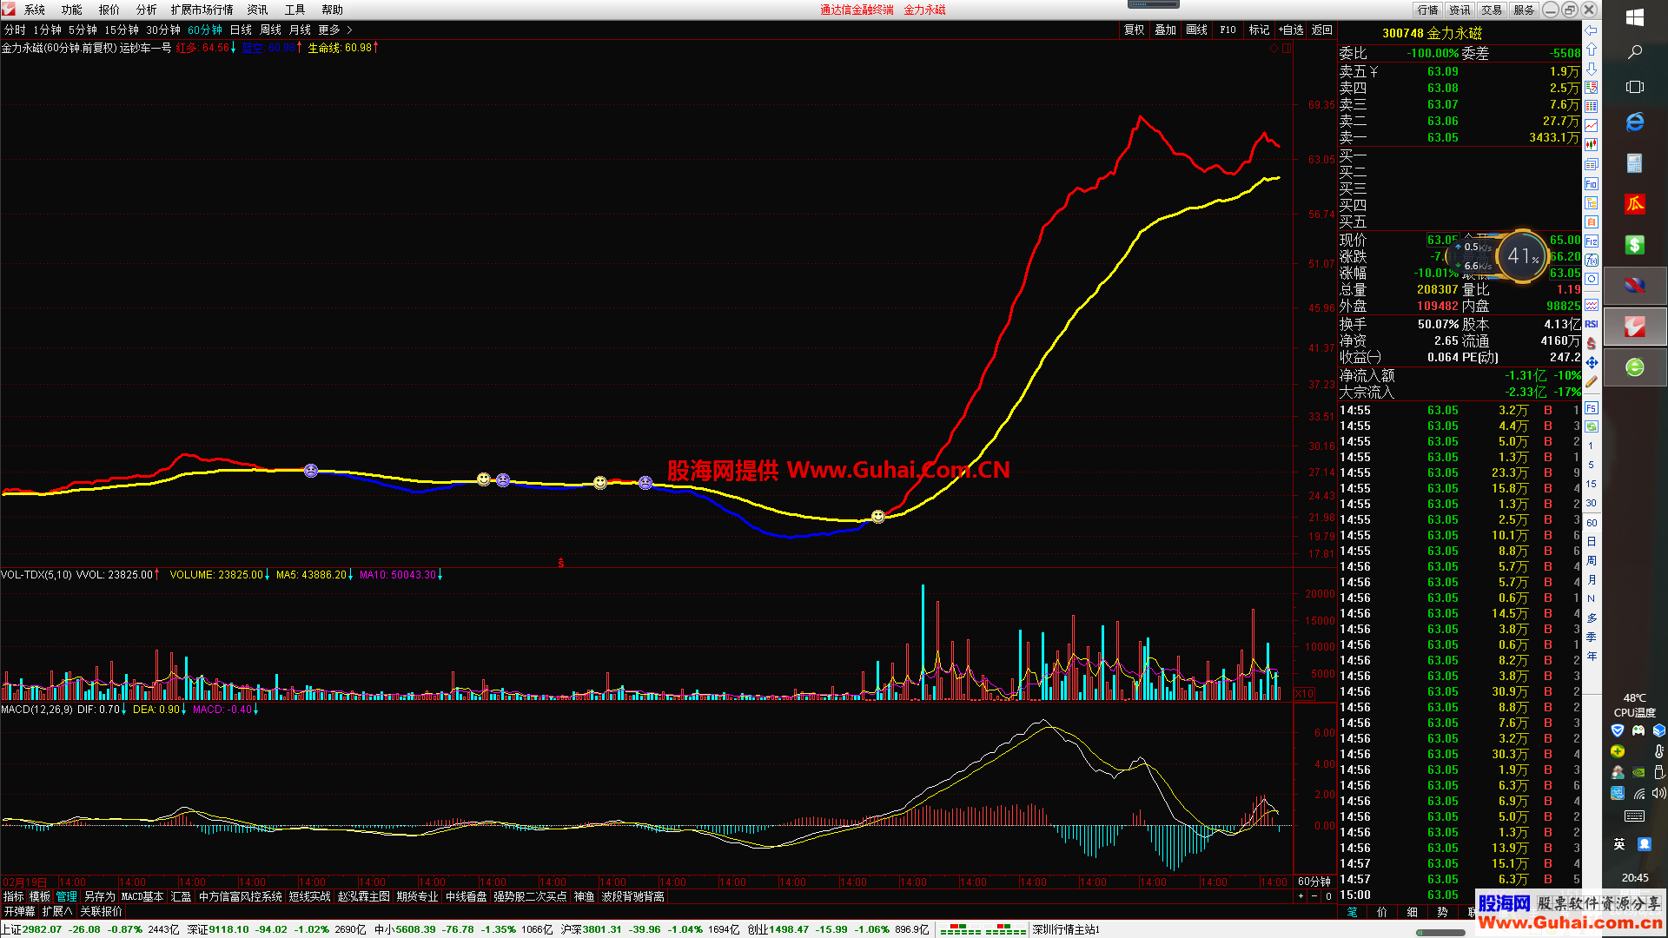Open the 扩展市场行情 menu
The width and height of the screenshot is (1668, 938).
pyautogui.click(x=202, y=10)
